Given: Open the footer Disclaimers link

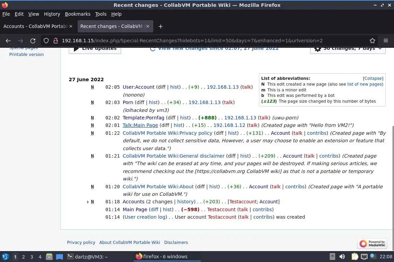Looking at the screenshot, I should (x=176, y=243).
